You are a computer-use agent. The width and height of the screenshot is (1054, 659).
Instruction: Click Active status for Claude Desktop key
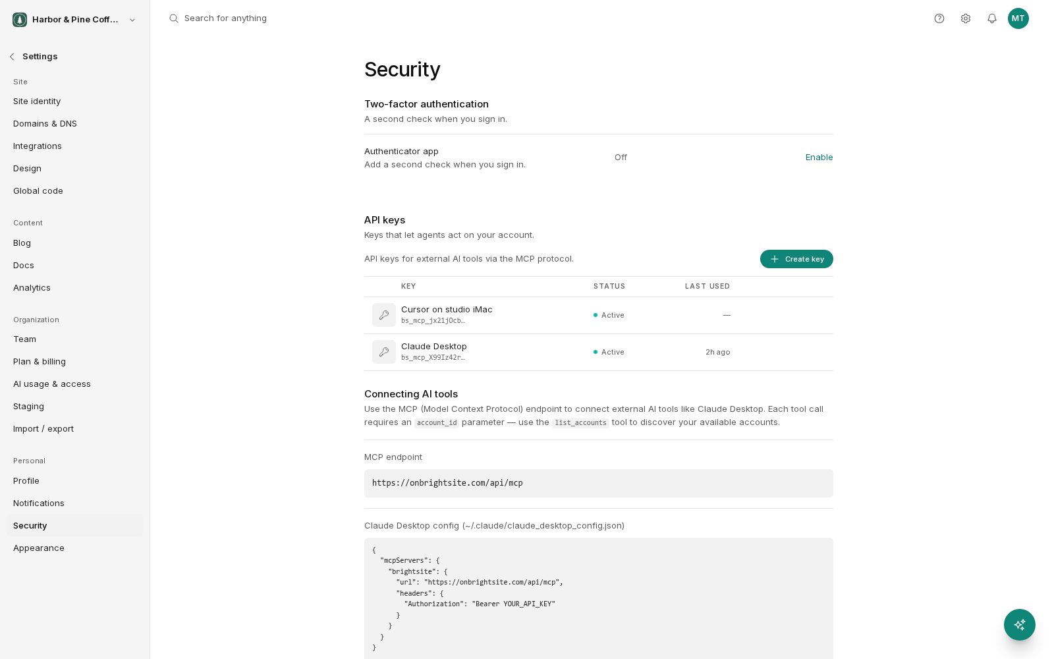point(609,352)
